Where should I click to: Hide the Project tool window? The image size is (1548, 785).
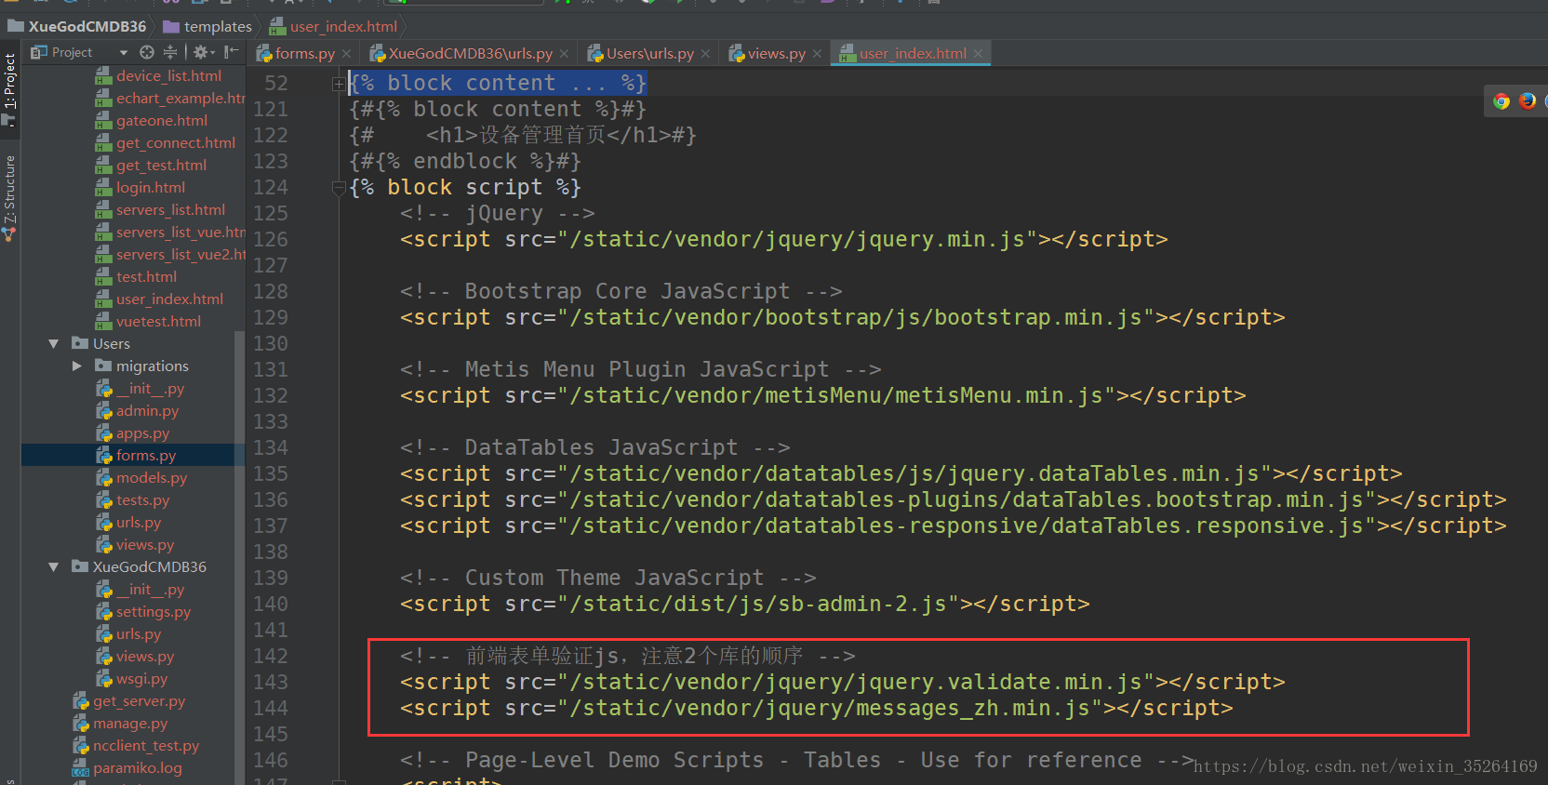coord(231,52)
